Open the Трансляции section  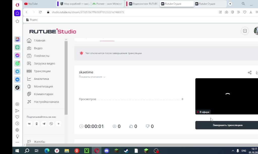coord(39,71)
